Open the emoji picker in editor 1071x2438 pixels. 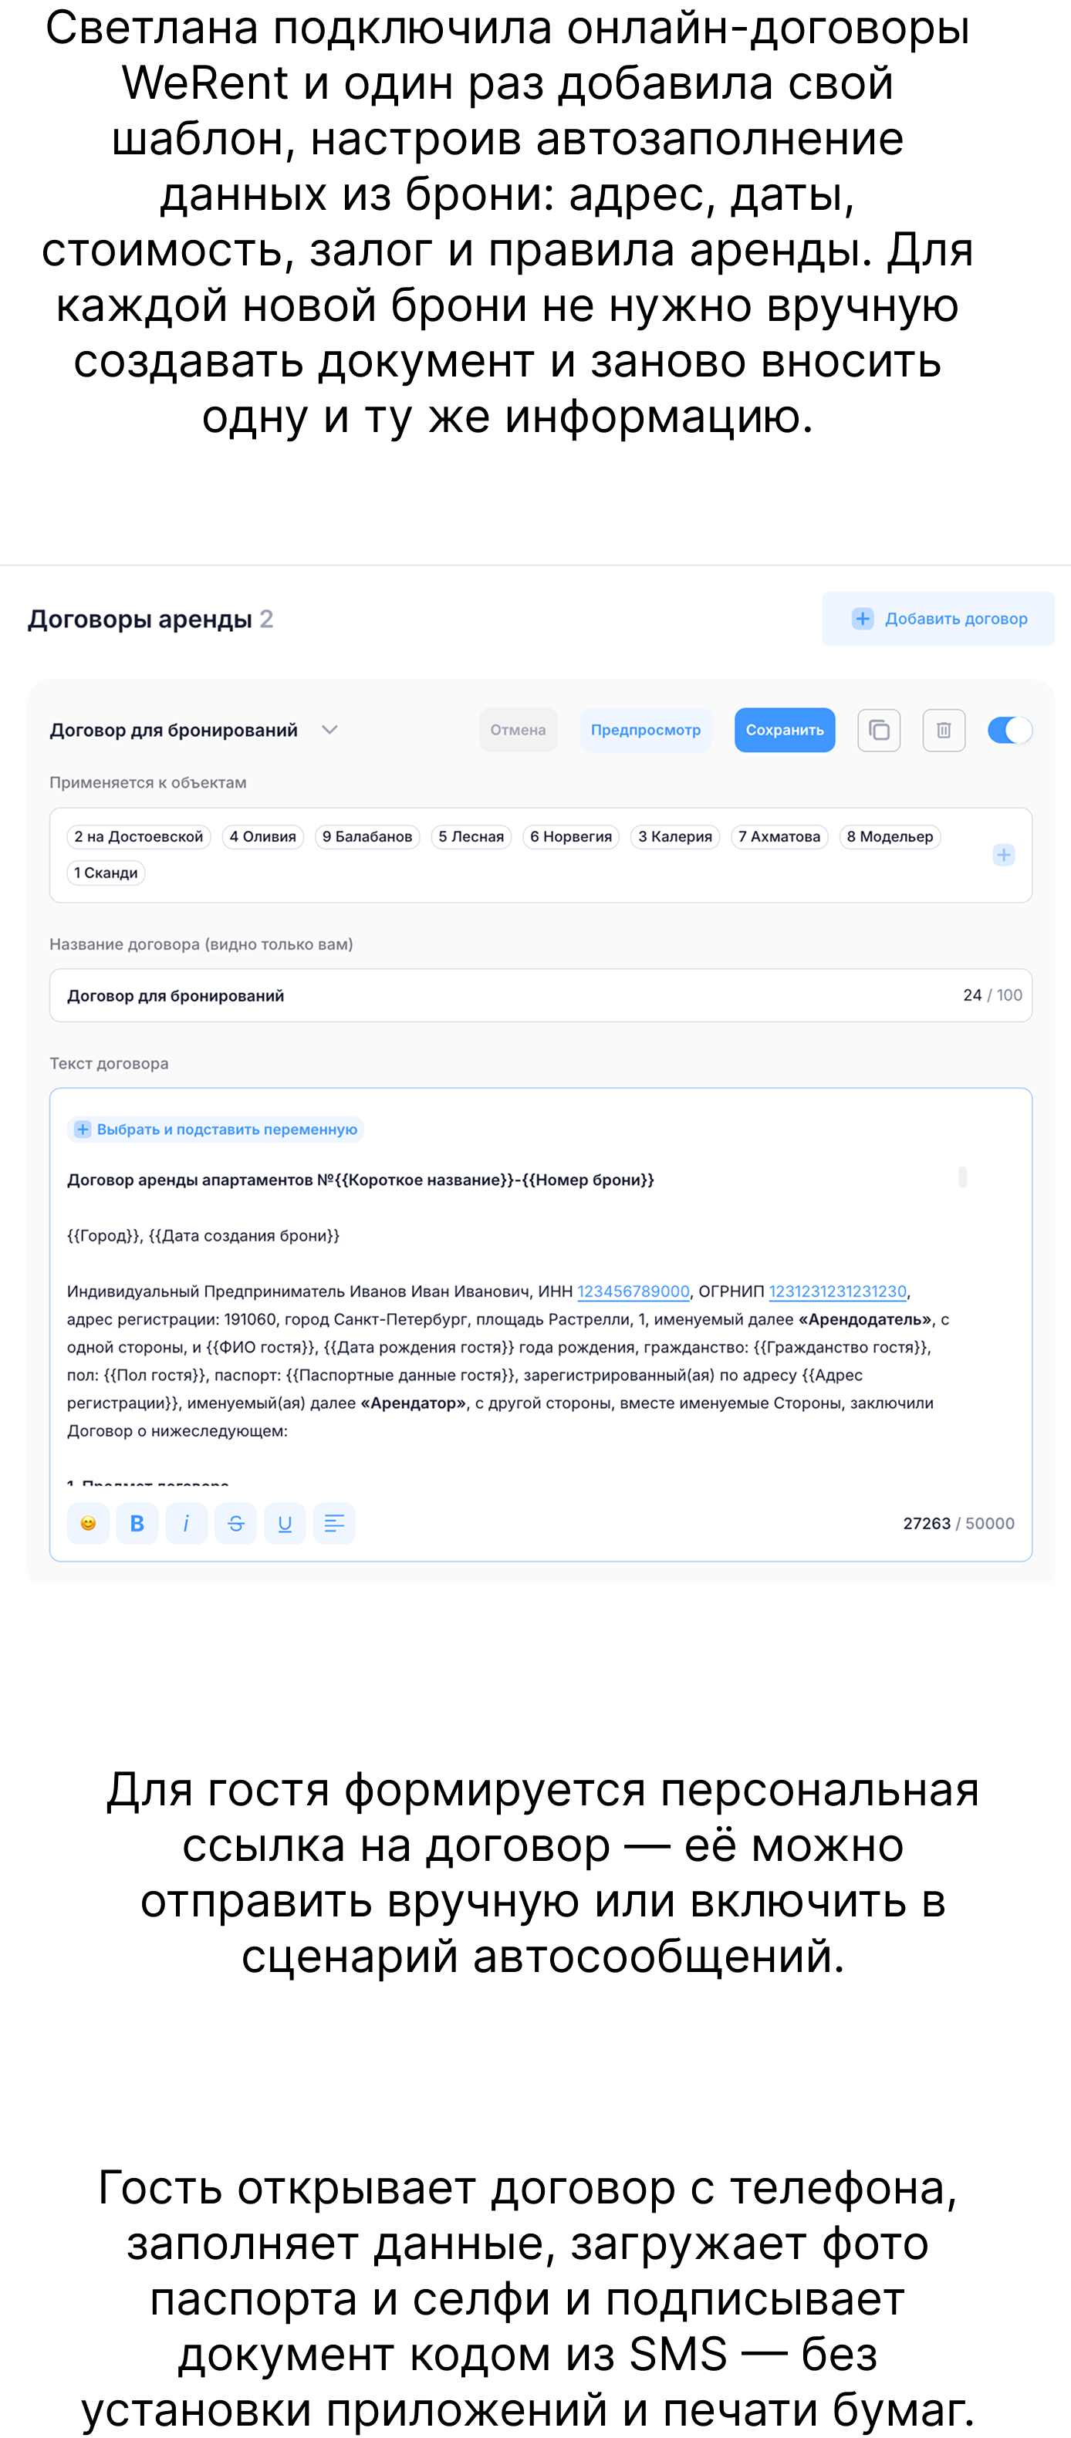tap(88, 1523)
